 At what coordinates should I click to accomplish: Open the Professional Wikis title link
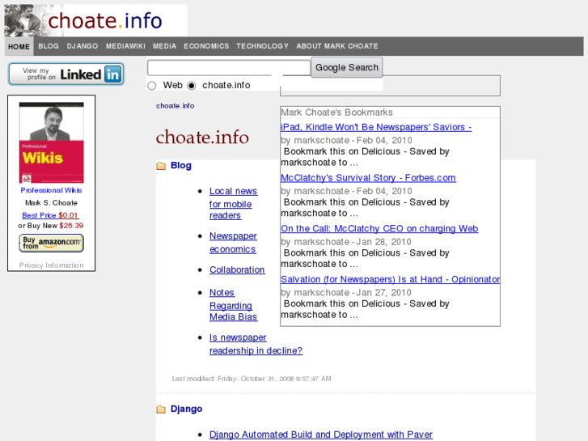click(52, 190)
